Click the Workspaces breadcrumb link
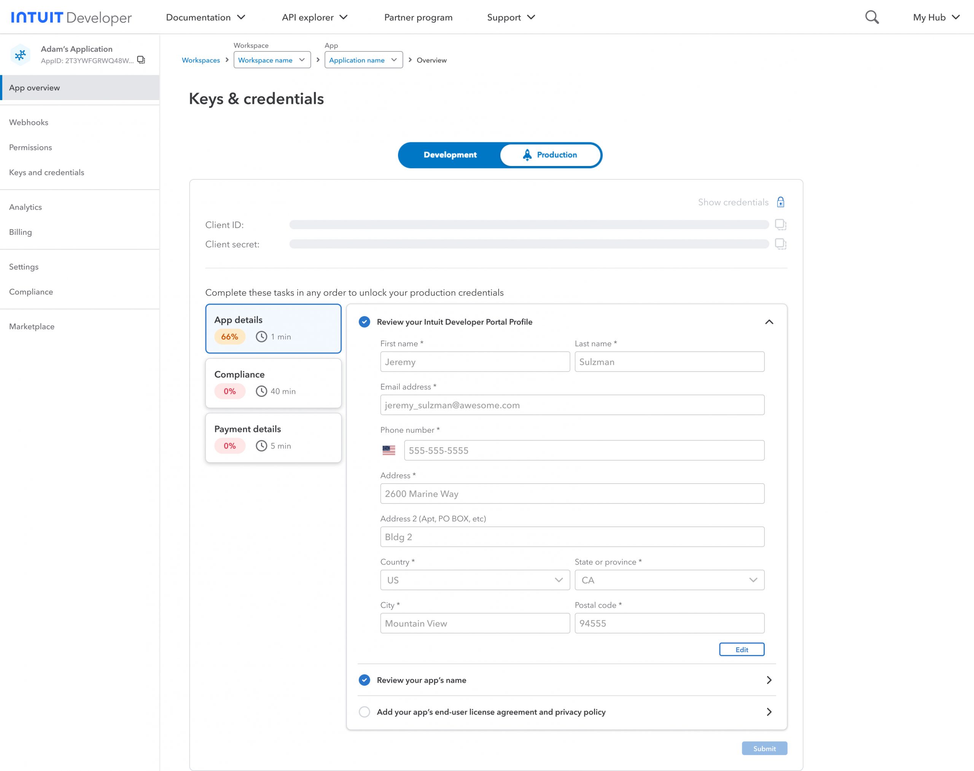Image resolution: width=974 pixels, height=771 pixels. [201, 60]
